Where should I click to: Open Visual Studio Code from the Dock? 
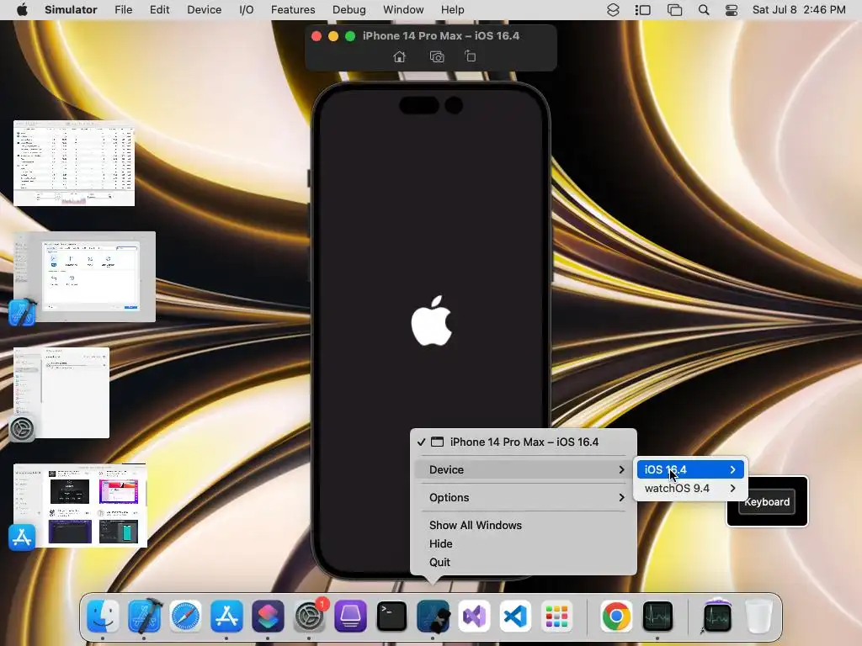[515, 617]
